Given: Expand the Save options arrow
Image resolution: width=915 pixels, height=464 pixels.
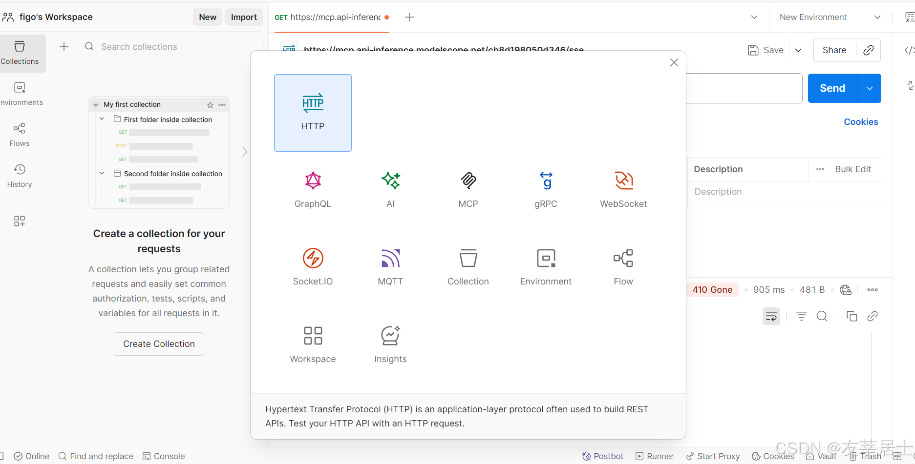Looking at the screenshot, I should tap(798, 50).
